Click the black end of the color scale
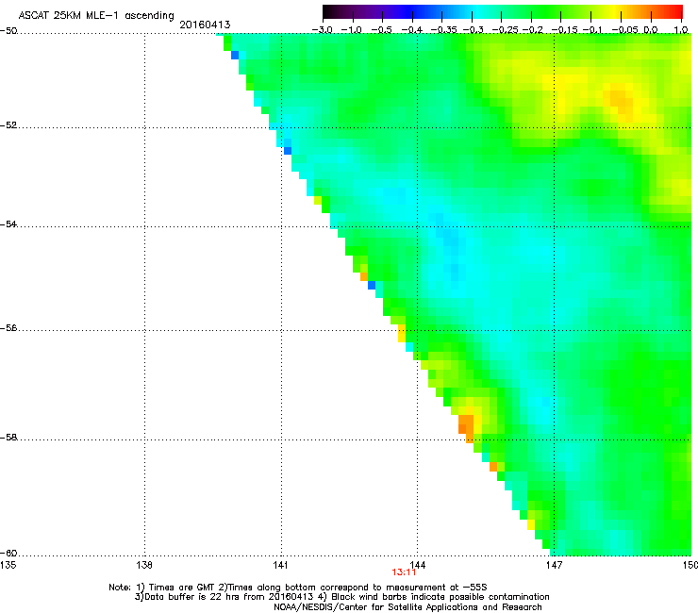The image size is (698, 613). 327,12
